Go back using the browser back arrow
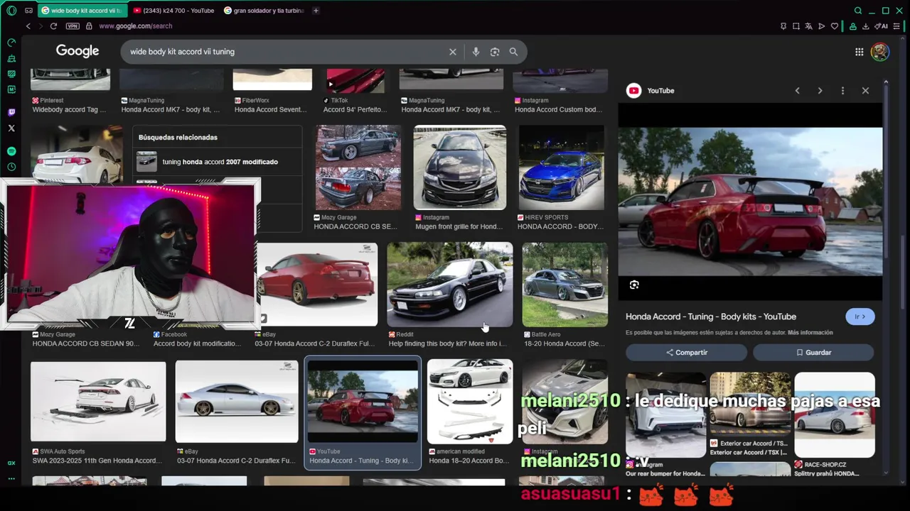This screenshot has height=511, width=910. (x=28, y=26)
